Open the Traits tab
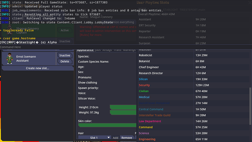This screenshot has height=142, width=252. [x=118, y=50]
